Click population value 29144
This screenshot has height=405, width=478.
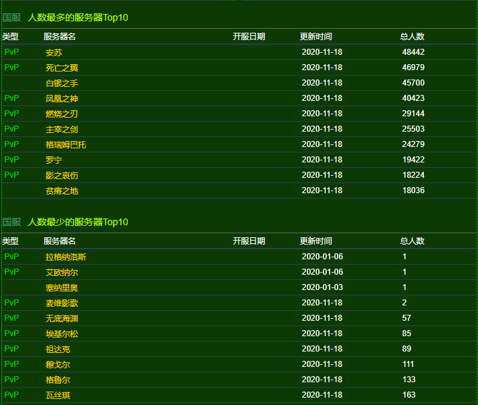pos(413,114)
